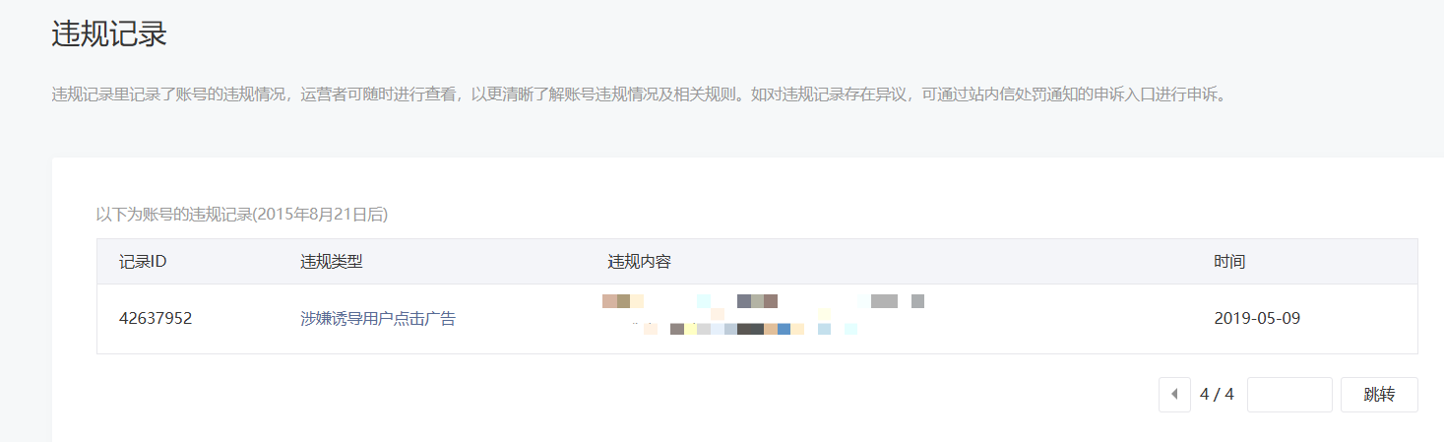This screenshot has width=1444, height=442.
Task: Open the 涉嫌诱导用户点击广告 violation type link
Action: [378, 319]
